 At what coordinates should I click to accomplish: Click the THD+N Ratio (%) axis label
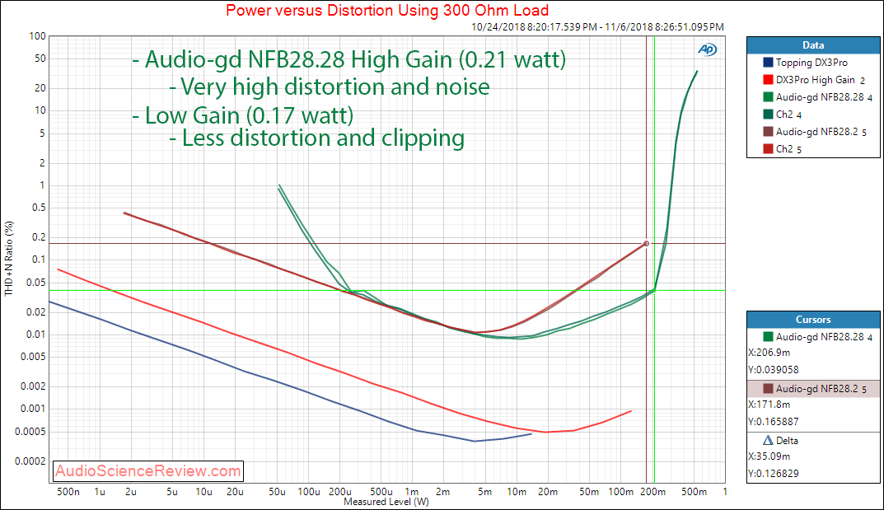pos(8,259)
